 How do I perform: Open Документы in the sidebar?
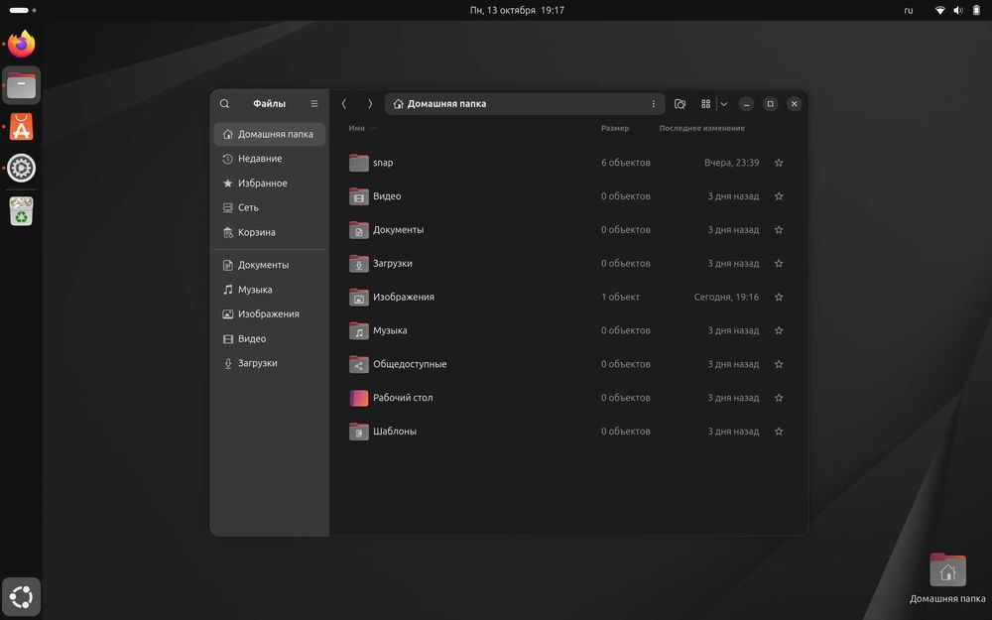click(x=270, y=265)
